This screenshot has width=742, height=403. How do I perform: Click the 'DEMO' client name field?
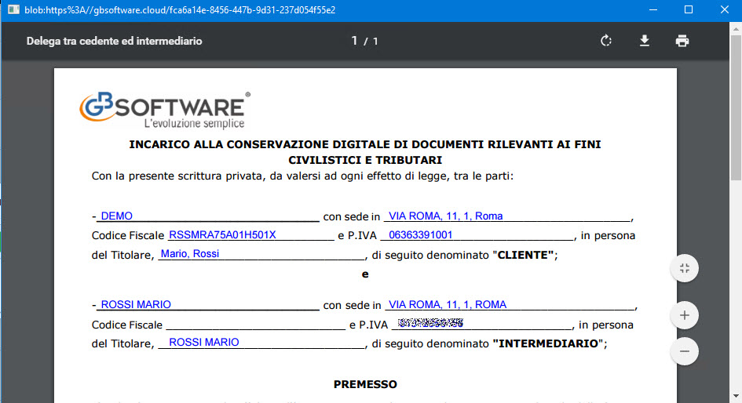pos(116,216)
